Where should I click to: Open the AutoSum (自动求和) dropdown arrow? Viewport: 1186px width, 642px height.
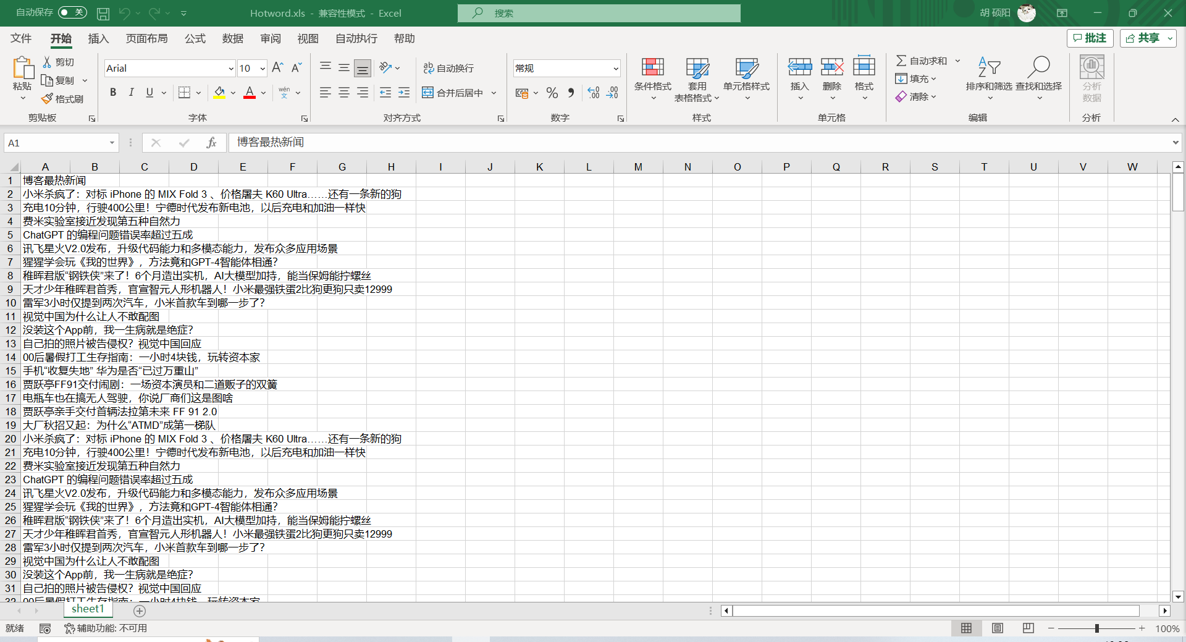(957, 61)
